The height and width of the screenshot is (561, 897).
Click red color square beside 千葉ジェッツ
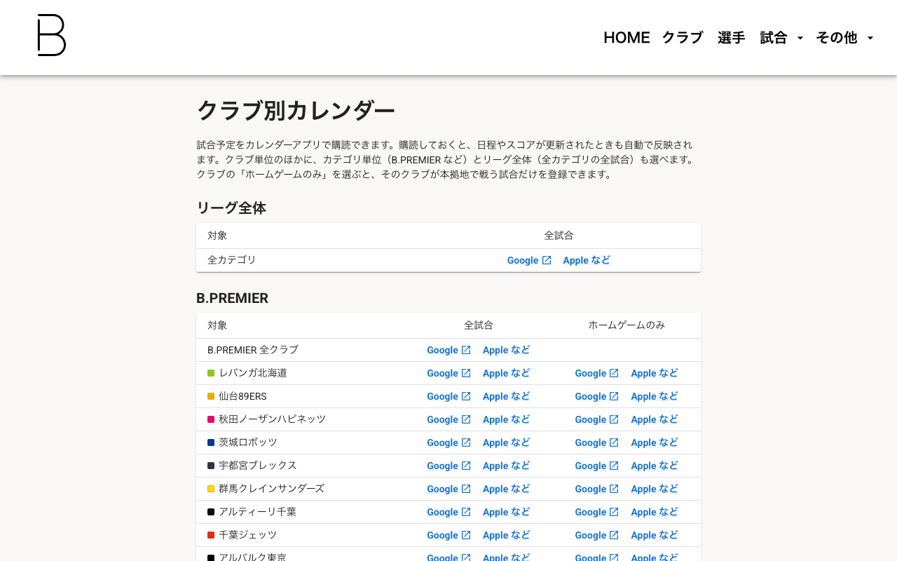211,535
